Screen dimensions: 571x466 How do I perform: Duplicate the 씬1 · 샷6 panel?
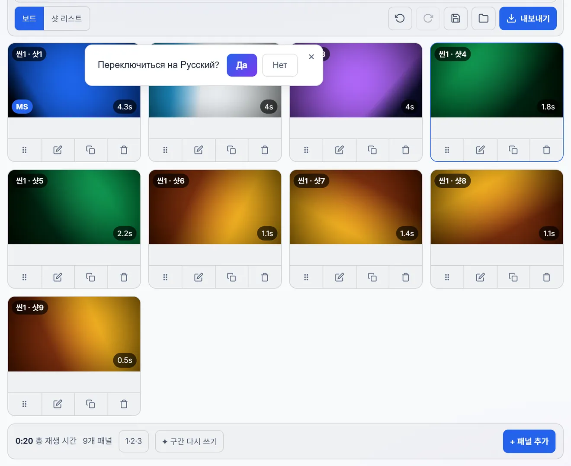click(x=231, y=277)
